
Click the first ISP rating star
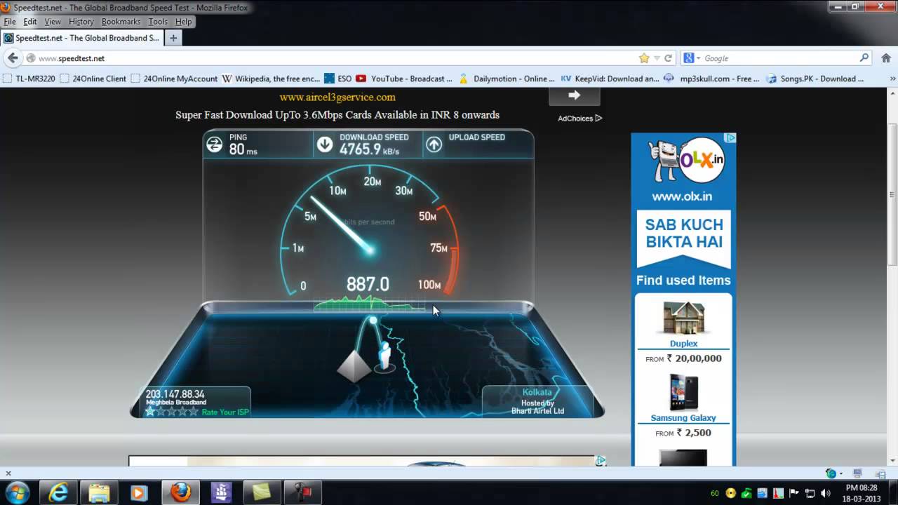(x=150, y=412)
